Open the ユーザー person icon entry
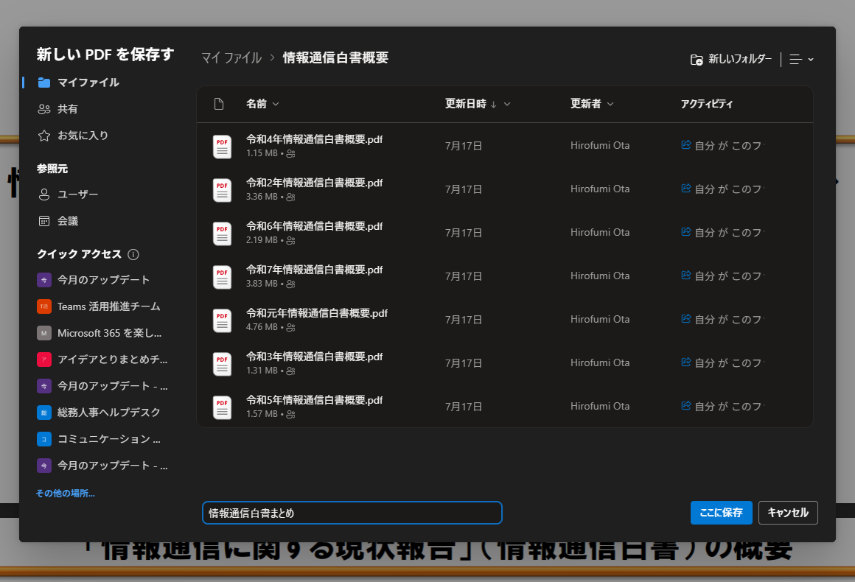The width and height of the screenshot is (855, 582). (44, 194)
